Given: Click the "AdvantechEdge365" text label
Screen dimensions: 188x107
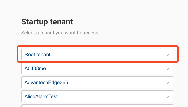Looking at the screenshot, I should point(46,82).
